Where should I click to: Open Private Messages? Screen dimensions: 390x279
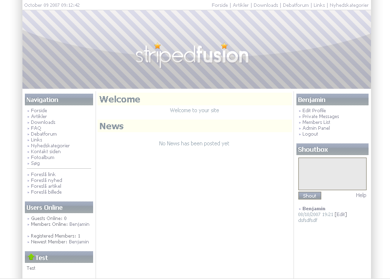[321, 117]
